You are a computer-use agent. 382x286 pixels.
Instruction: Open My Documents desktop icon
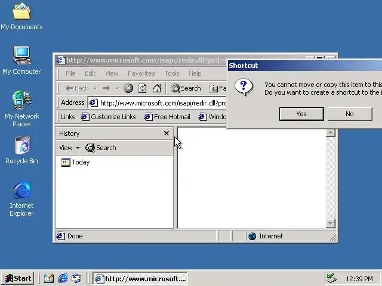[21, 16]
